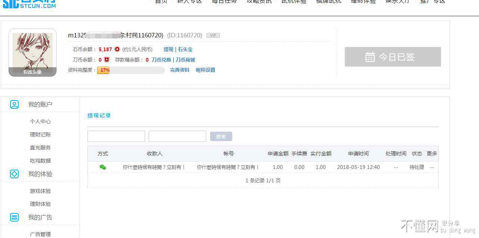479x238 pixels.
Task: Click the VIP badge
Action: (x=213, y=35)
